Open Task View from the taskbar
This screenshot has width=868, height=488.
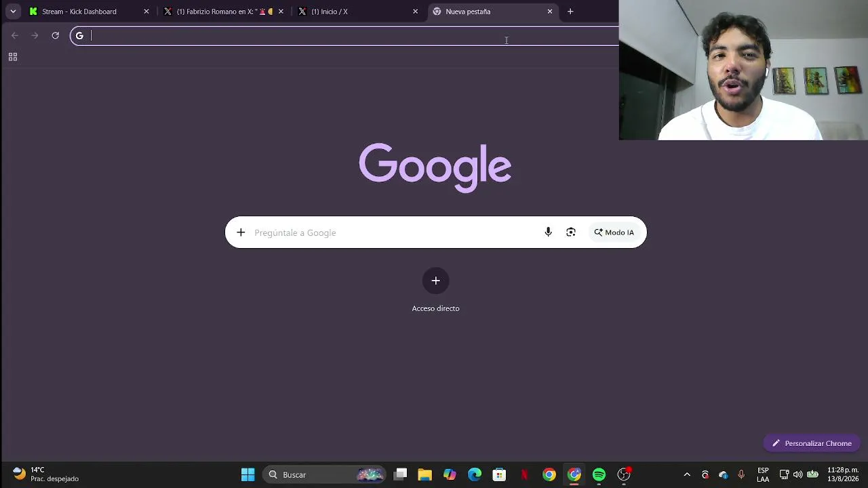(x=401, y=474)
